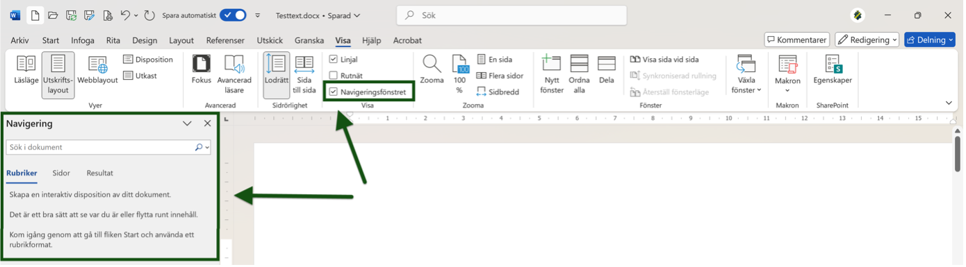Click the new blank document icon
The image size is (966, 267).
tap(35, 15)
